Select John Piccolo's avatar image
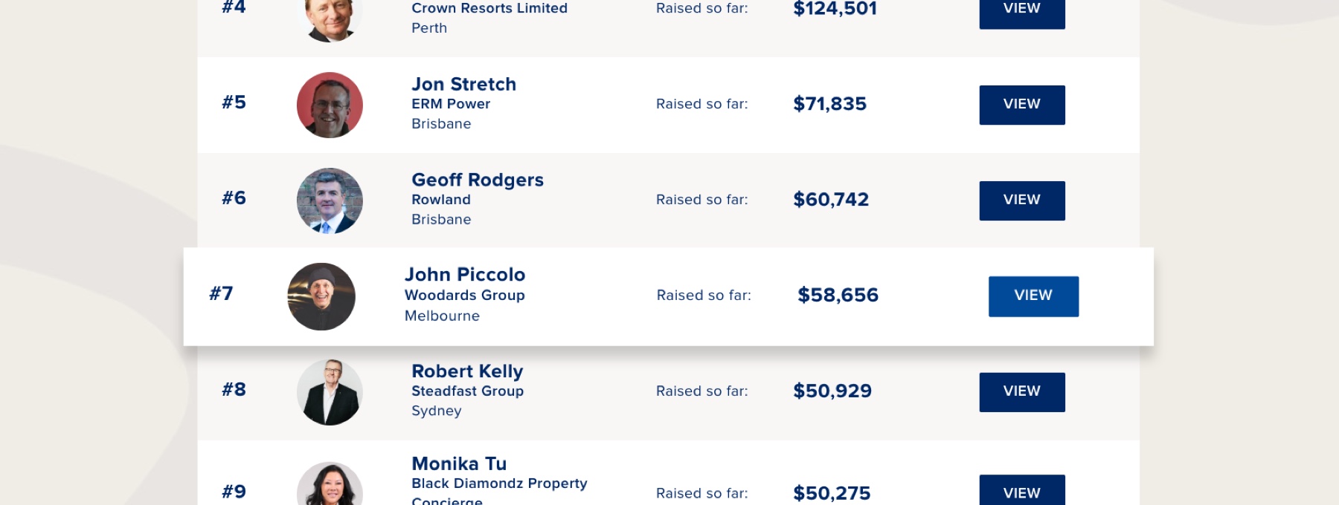This screenshot has width=1339, height=505. 321,296
